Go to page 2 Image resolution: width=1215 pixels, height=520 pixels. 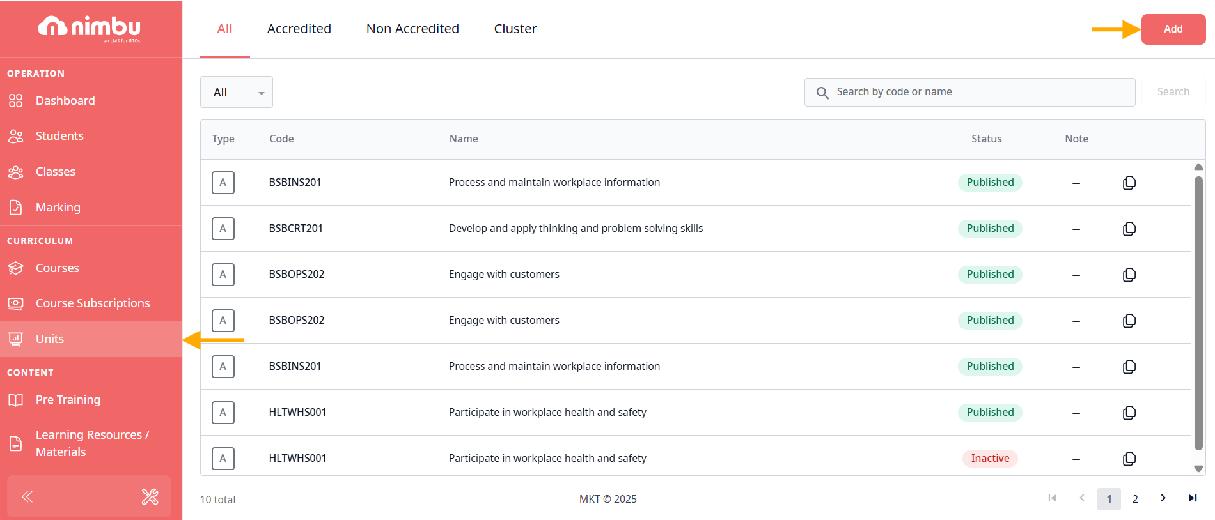(1135, 499)
